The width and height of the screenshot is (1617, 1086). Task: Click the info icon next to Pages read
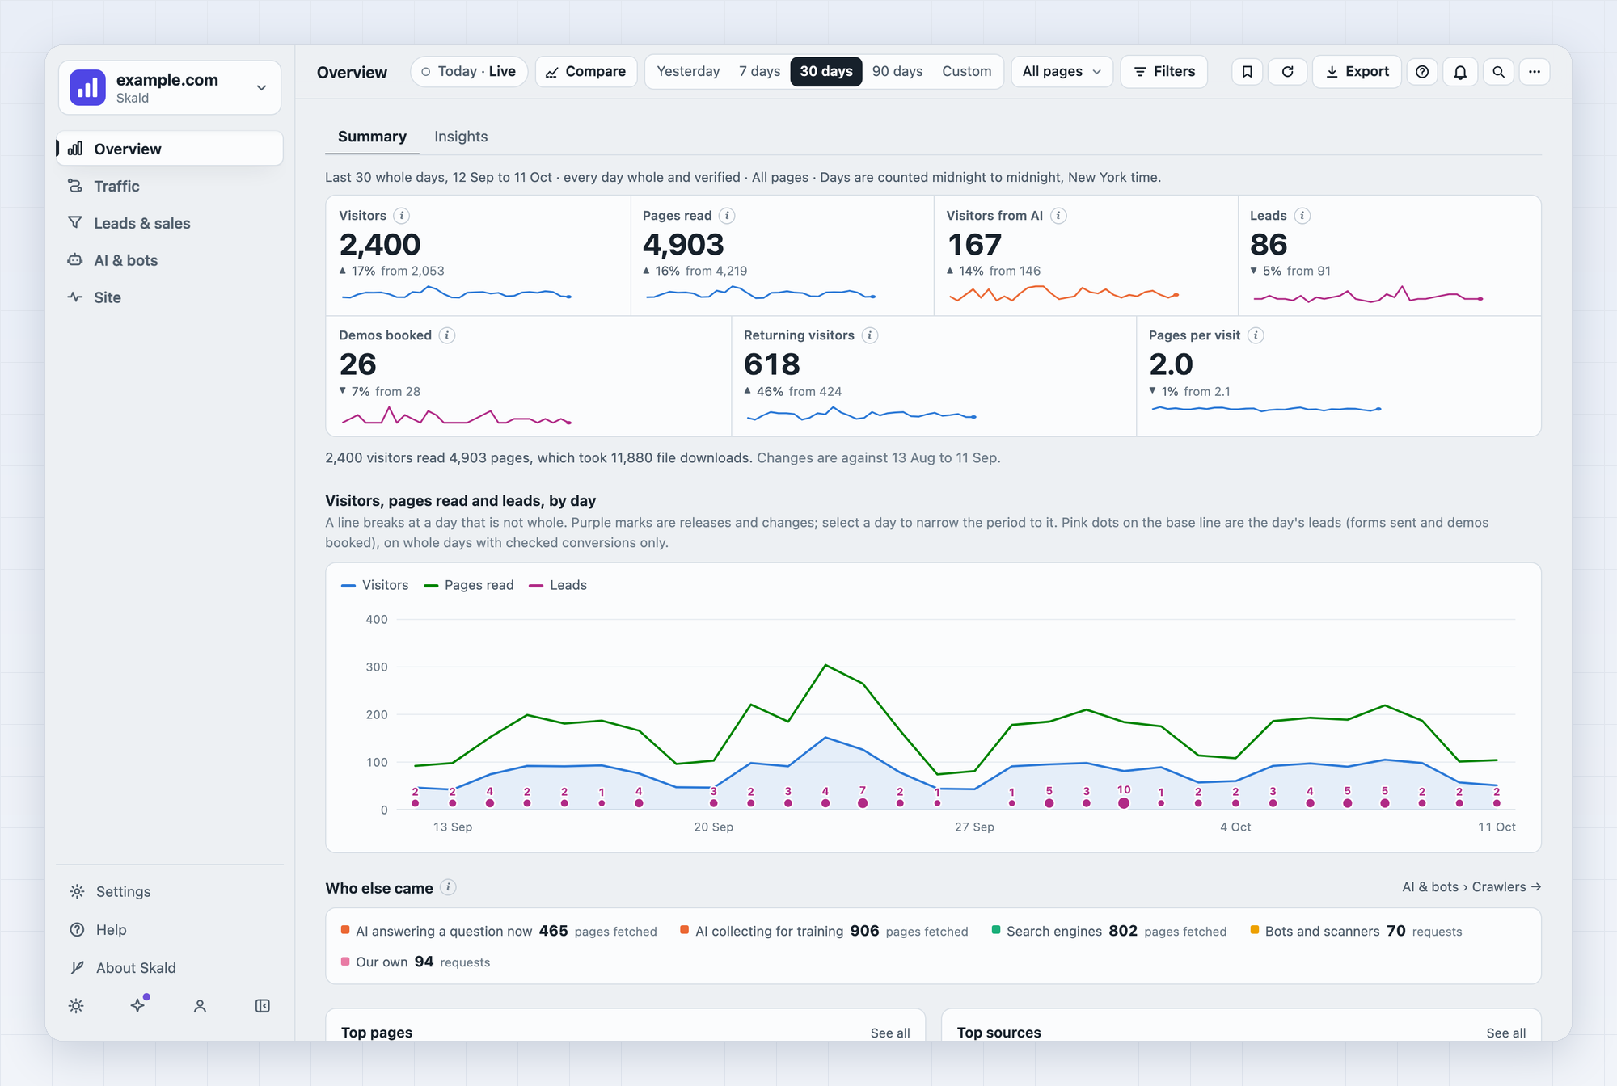727,216
